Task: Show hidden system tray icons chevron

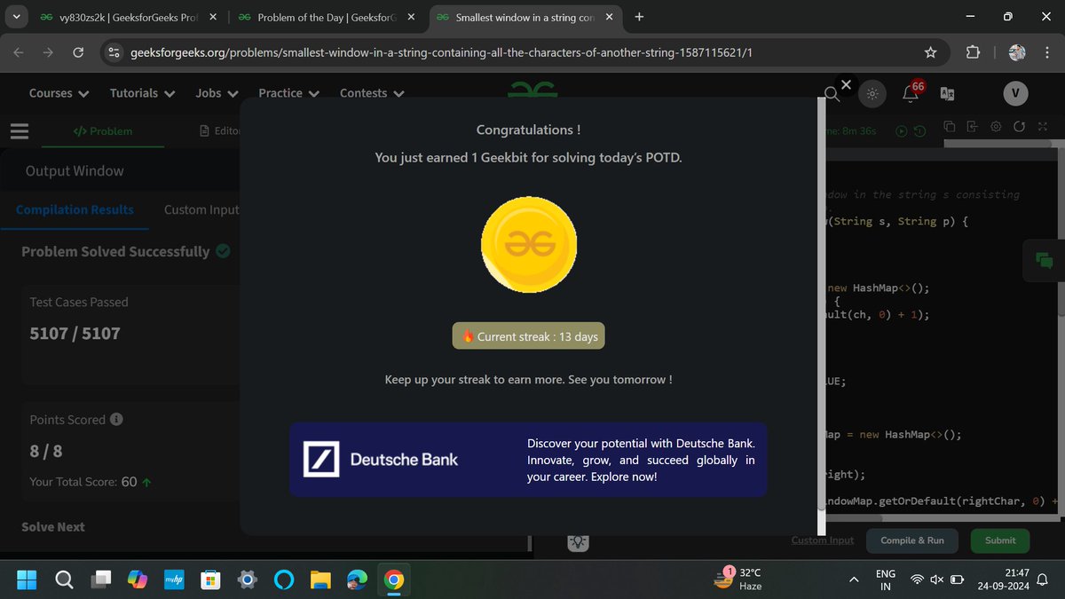Action: tap(854, 579)
